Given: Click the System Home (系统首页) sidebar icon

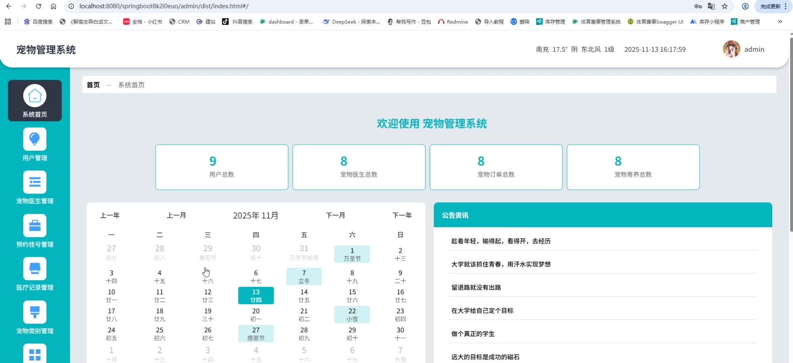Looking at the screenshot, I should coord(35,96).
